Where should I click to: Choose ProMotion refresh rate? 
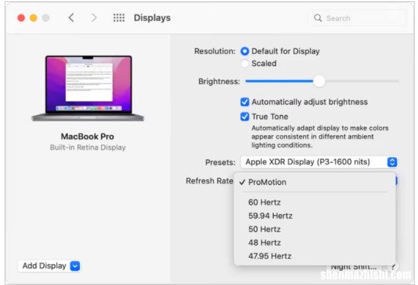pyautogui.click(x=314, y=182)
